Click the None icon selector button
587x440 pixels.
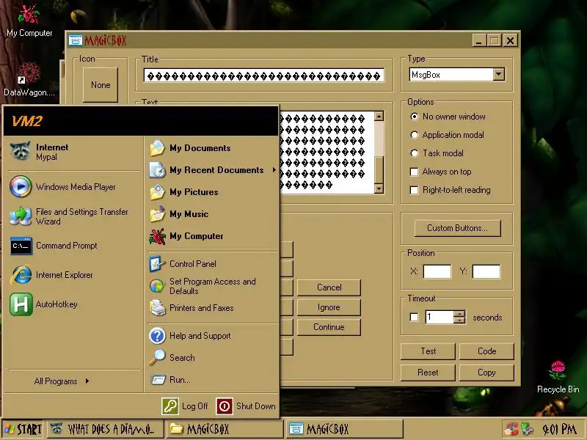101,85
